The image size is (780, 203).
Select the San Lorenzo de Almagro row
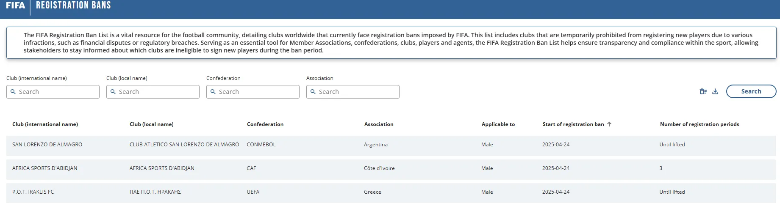47,145
